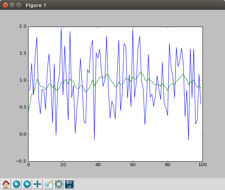The height and width of the screenshot is (190, 225).
Task: Click the x-axis label 0
Action: [x=28, y=165]
